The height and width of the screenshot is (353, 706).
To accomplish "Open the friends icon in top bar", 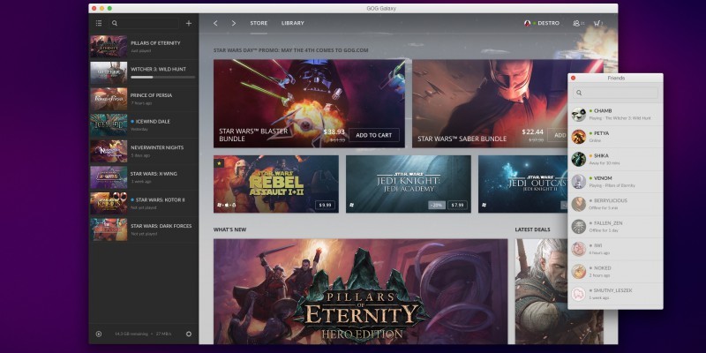I will point(578,23).
